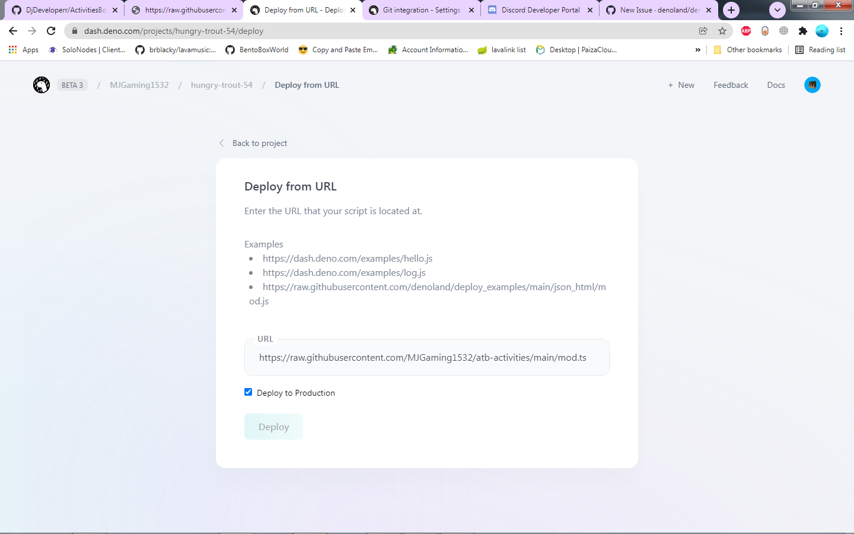Screen dimensions: 854x534
Task: Open your account avatar menu
Action: point(812,84)
